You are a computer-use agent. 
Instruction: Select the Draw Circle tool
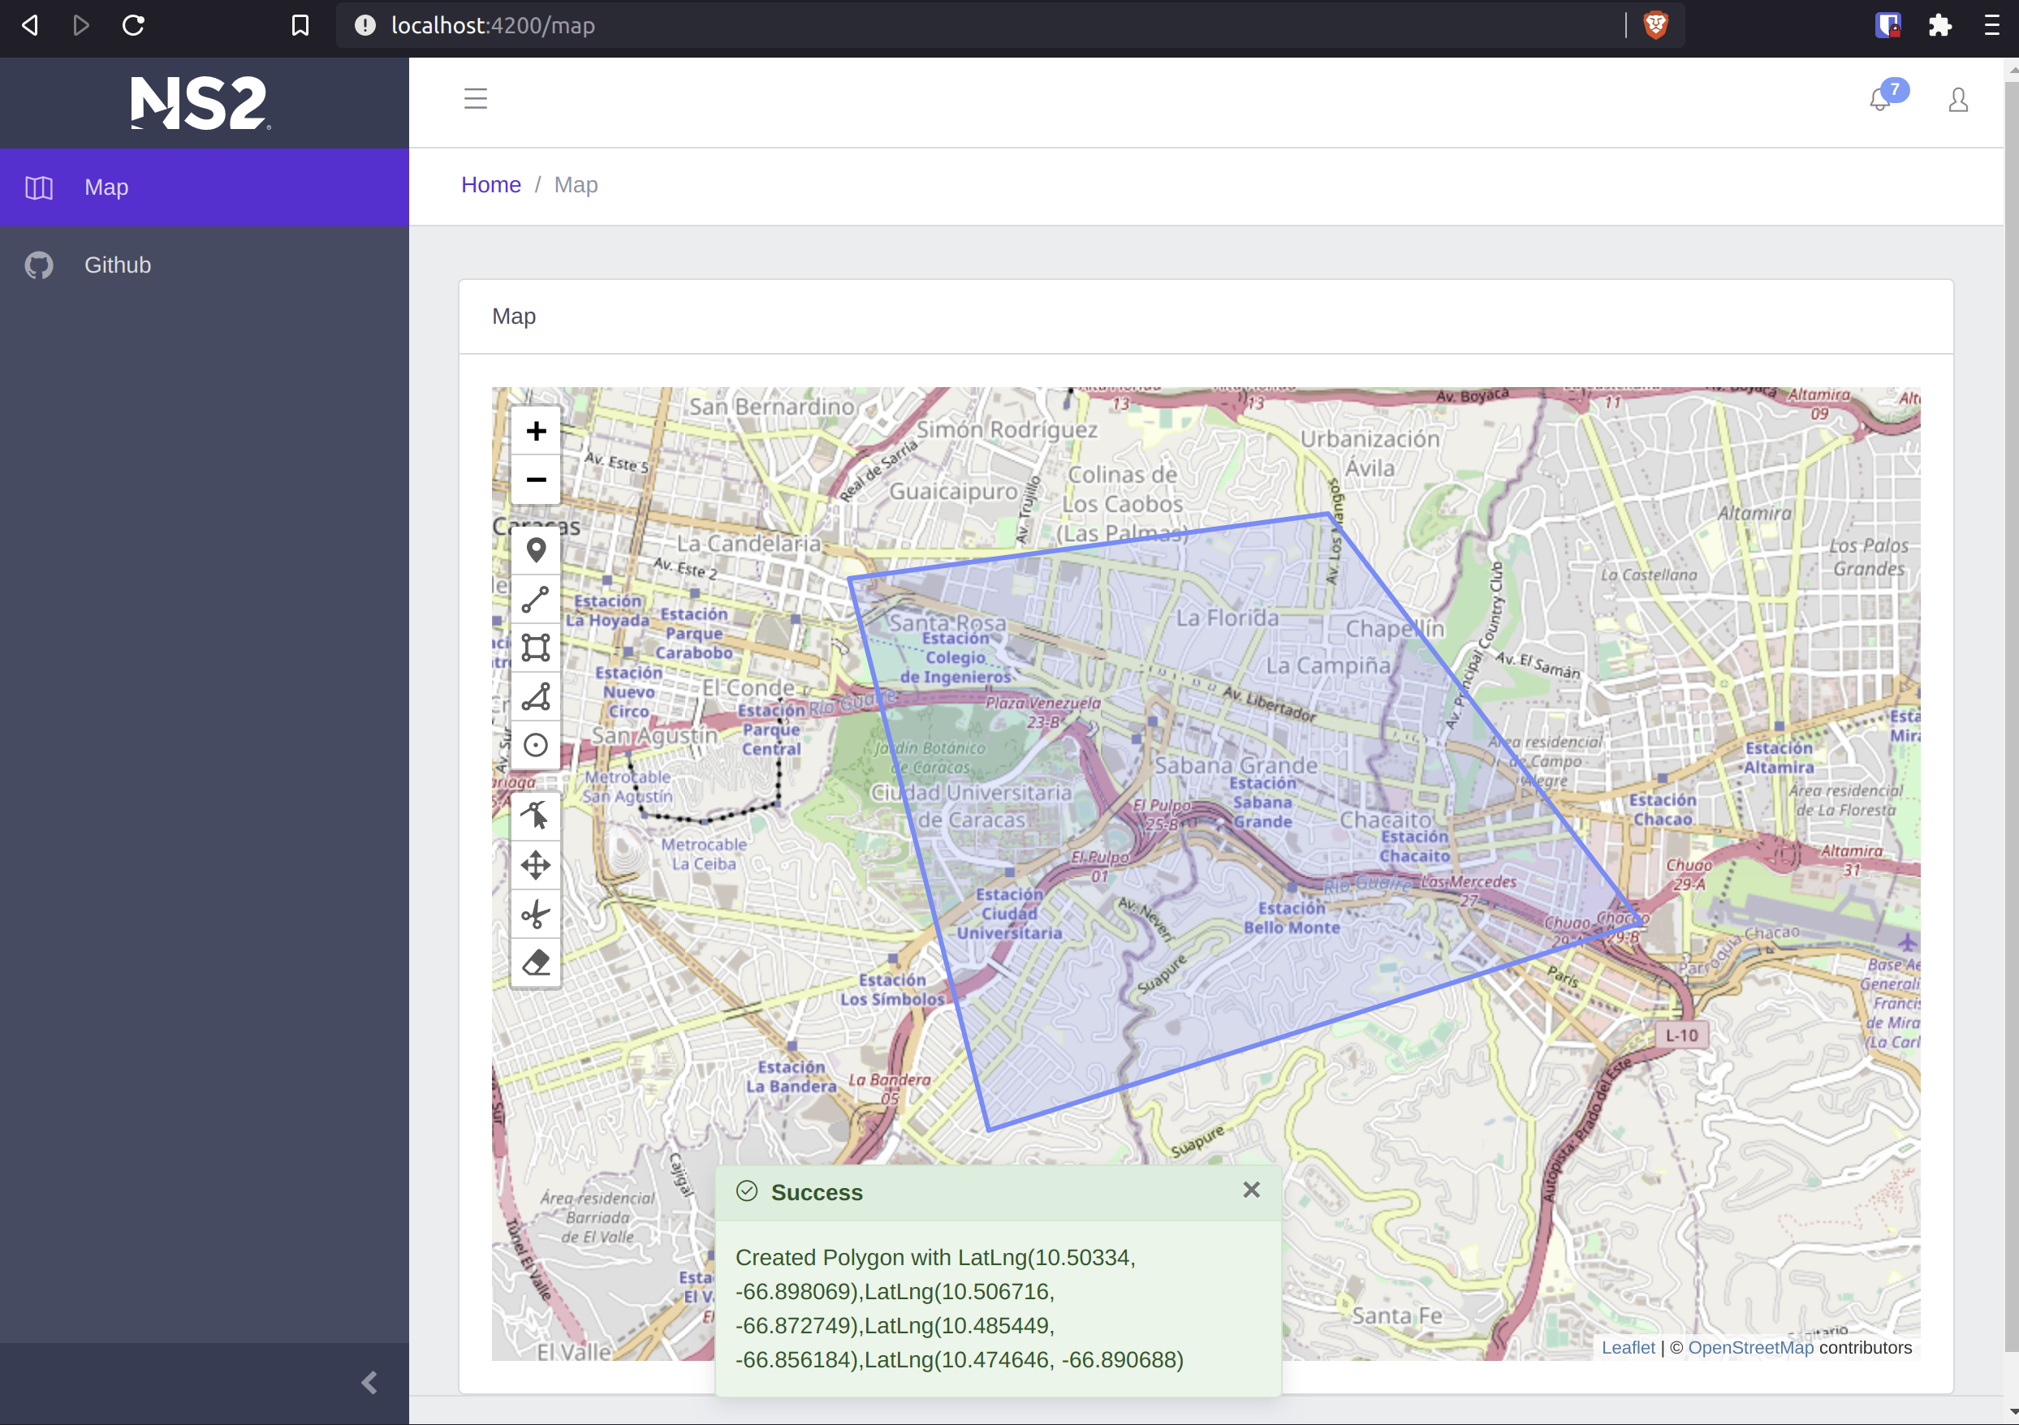click(x=536, y=746)
